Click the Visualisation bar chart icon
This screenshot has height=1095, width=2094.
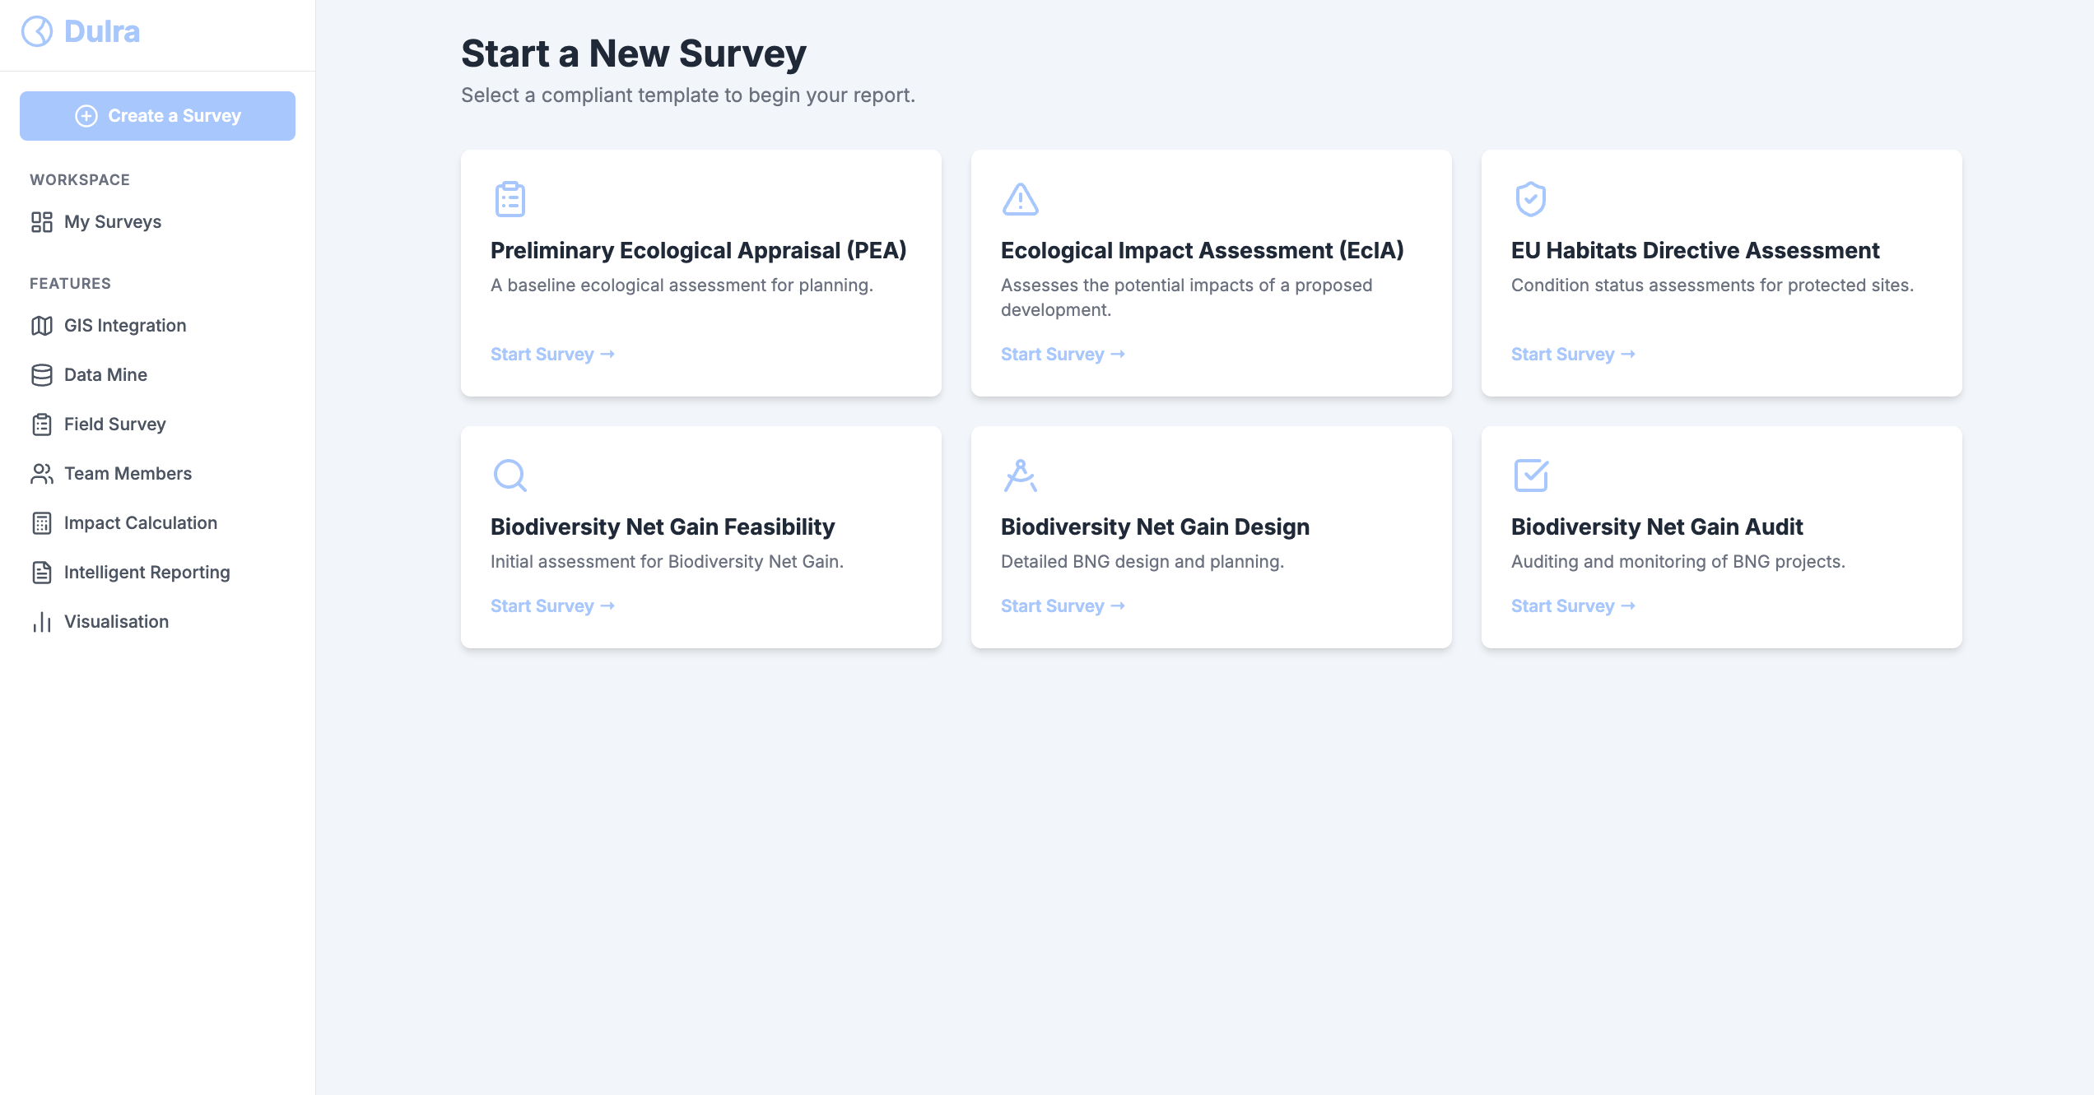click(42, 622)
